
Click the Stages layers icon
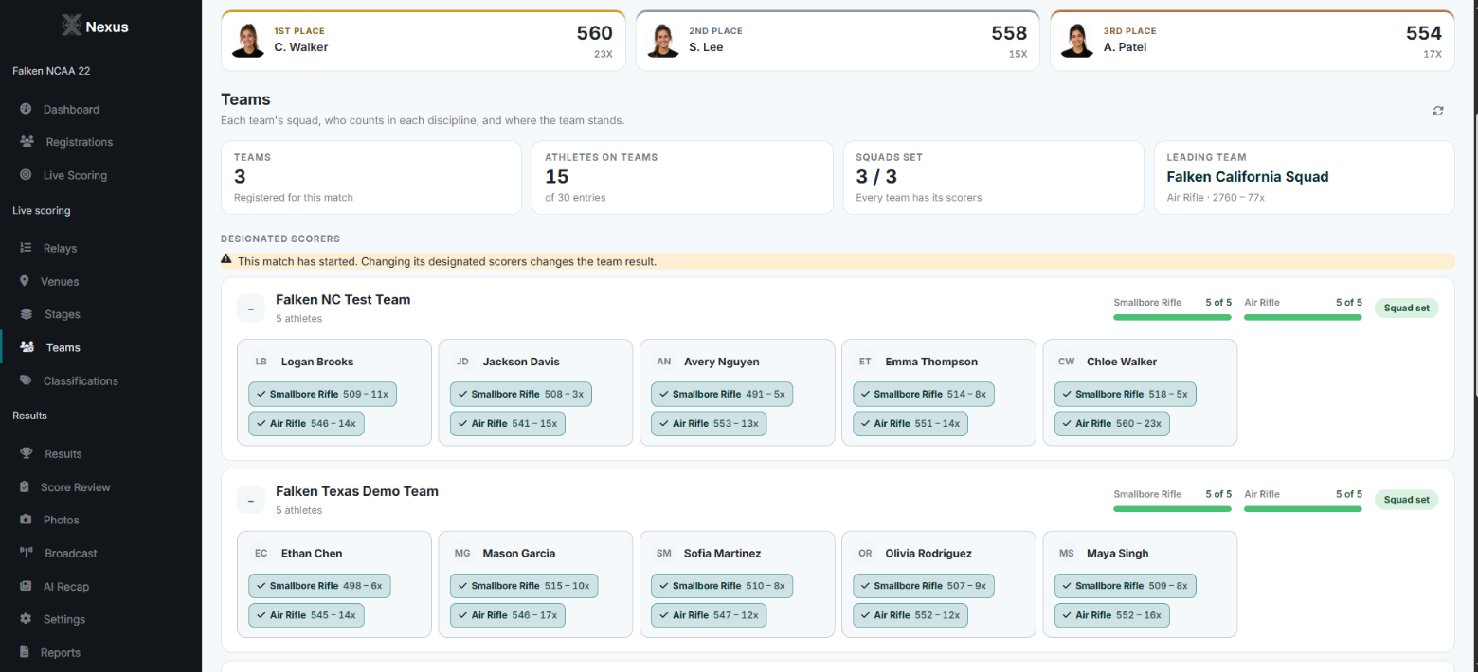click(26, 314)
